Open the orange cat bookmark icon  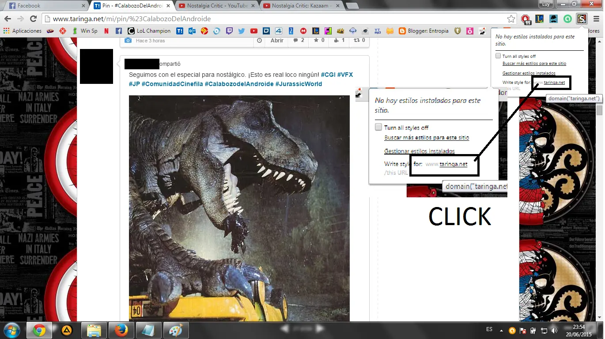click(390, 31)
